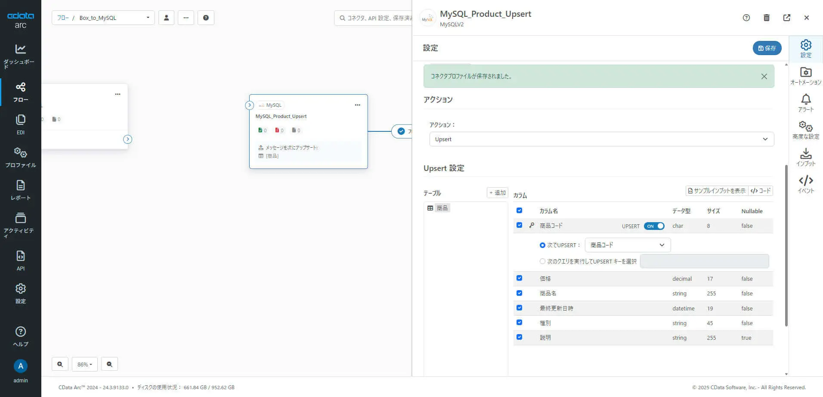Click the 保存 save button

[767, 48]
